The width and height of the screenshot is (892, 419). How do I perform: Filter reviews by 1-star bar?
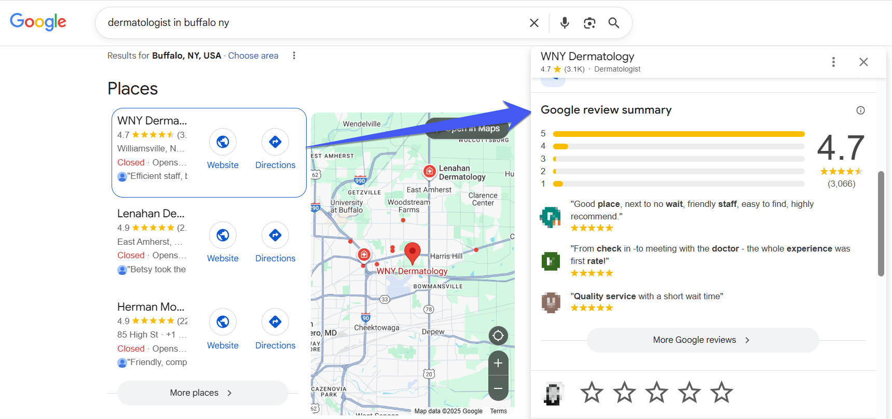pos(679,184)
